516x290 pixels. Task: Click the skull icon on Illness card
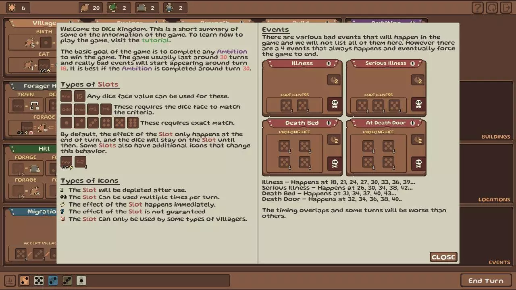tap(335, 104)
